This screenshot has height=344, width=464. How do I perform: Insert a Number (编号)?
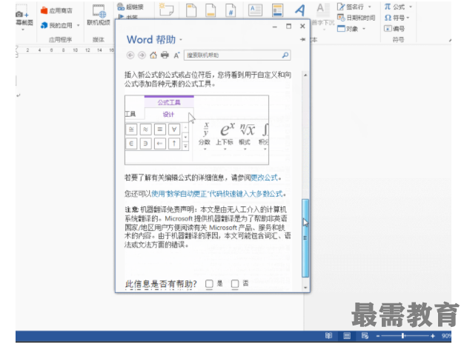394,29
